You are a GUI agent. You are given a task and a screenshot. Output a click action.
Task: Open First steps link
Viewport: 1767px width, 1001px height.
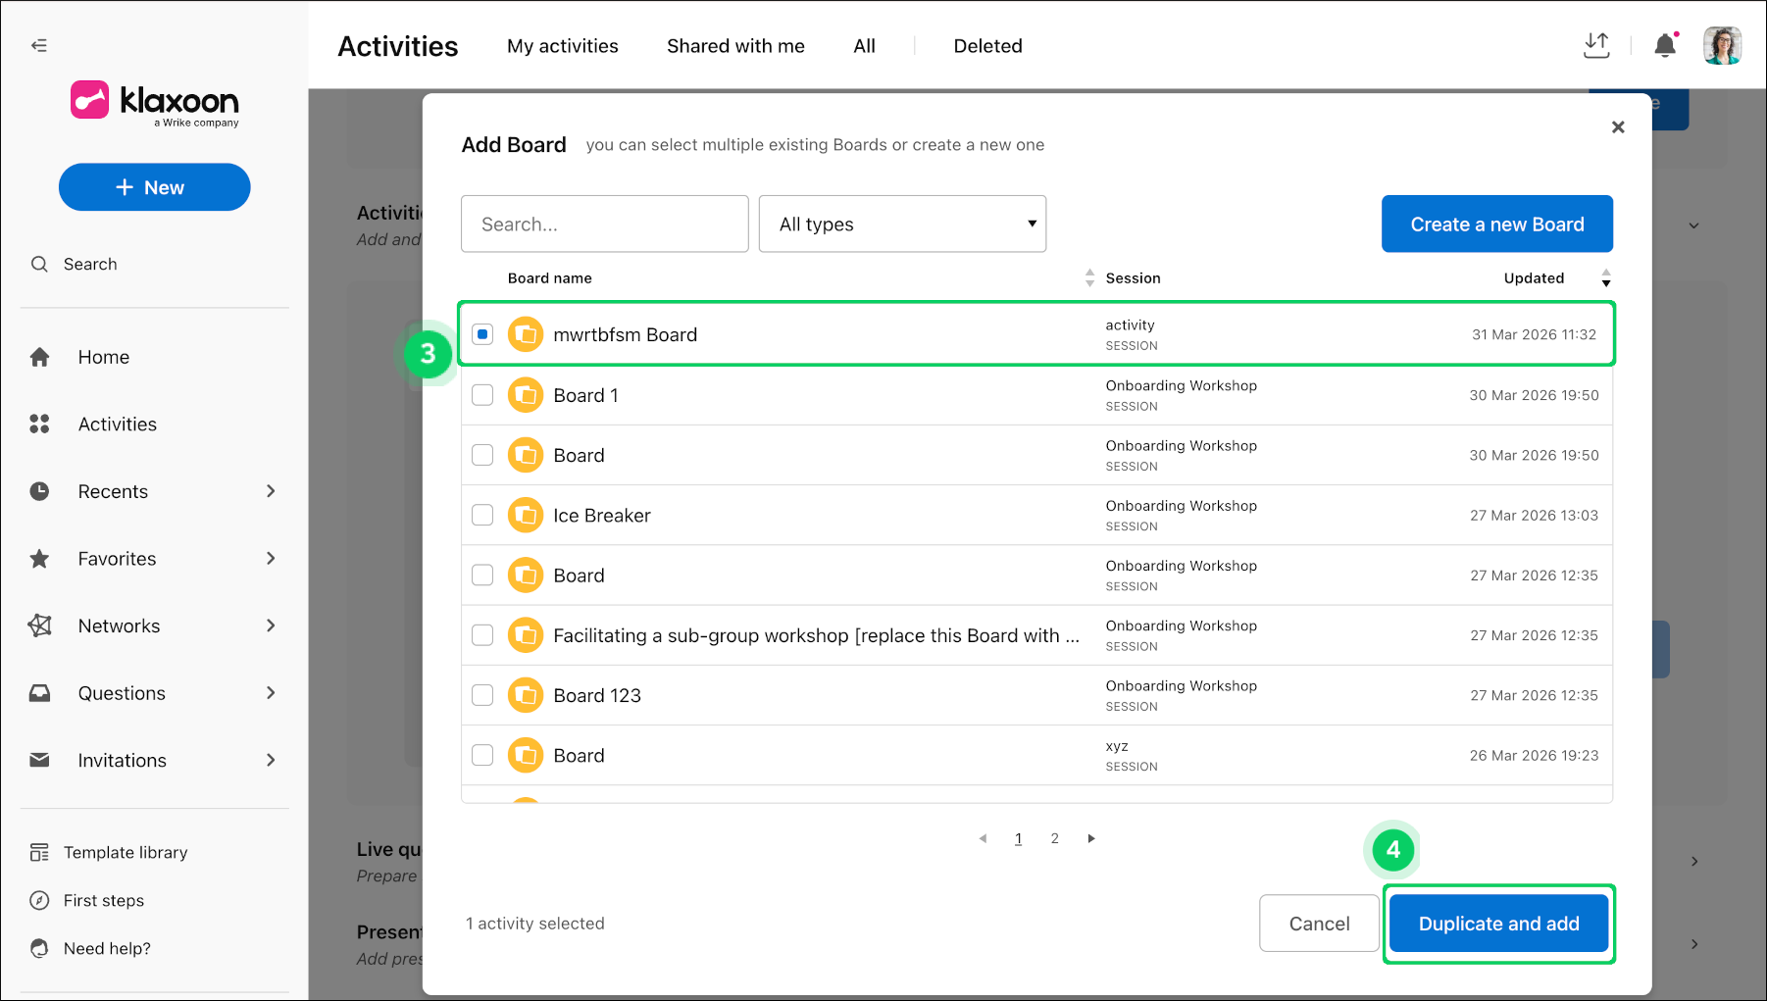[x=104, y=900]
